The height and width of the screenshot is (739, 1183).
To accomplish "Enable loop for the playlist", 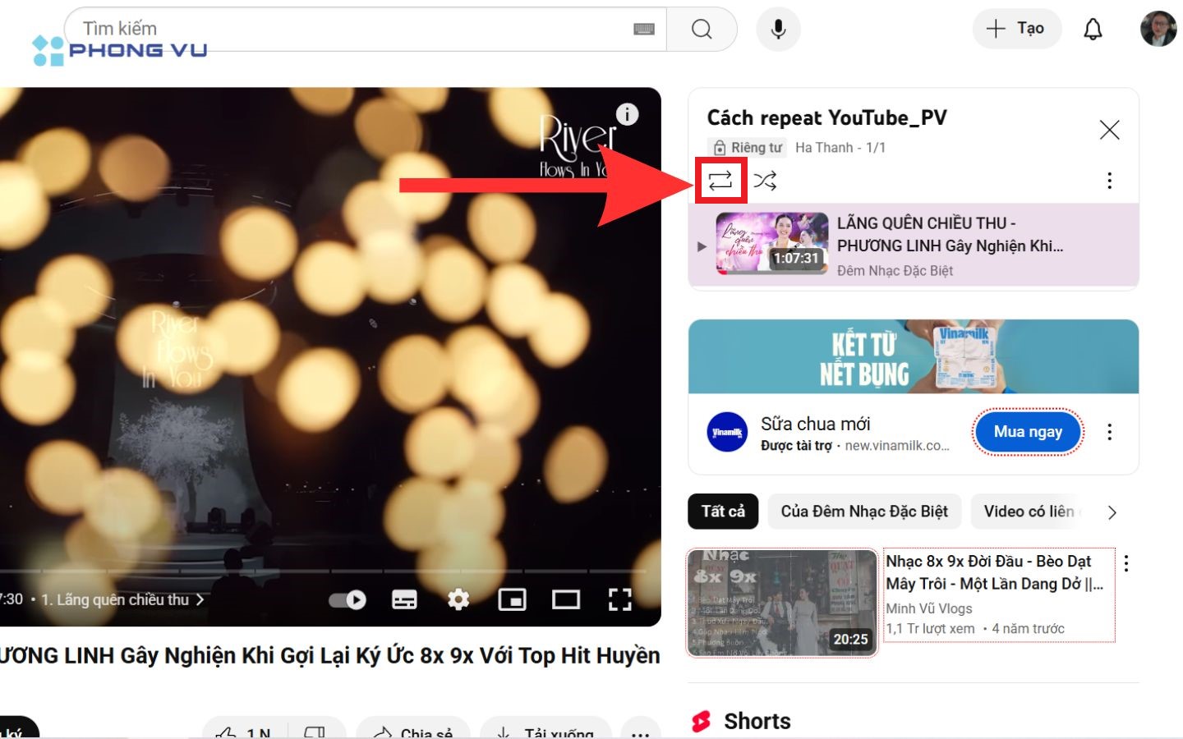I will (x=721, y=181).
